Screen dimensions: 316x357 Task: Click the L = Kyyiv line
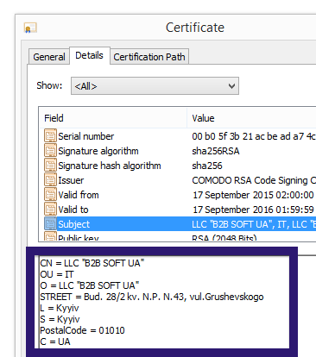[60, 308]
